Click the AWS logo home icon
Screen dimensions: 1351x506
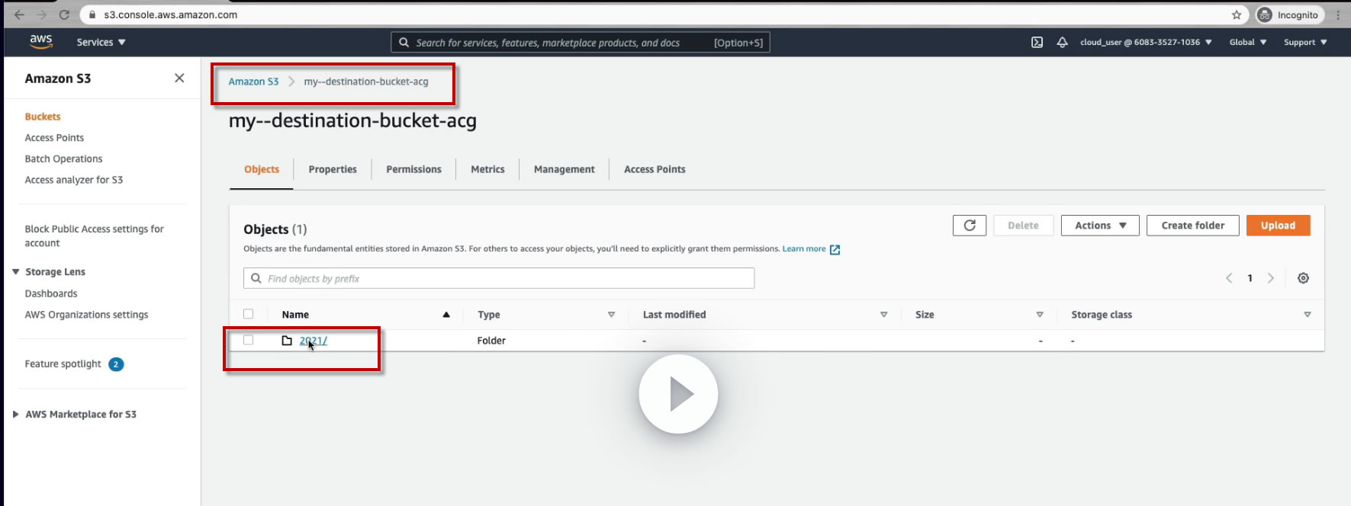point(41,42)
